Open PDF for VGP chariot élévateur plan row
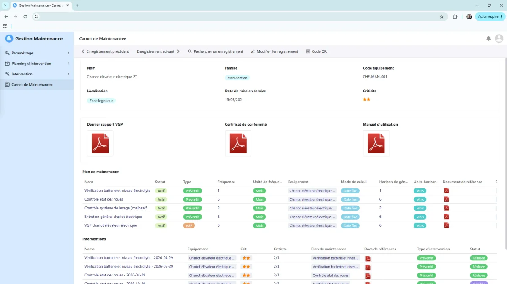This screenshot has height=284, width=507. coord(447,225)
